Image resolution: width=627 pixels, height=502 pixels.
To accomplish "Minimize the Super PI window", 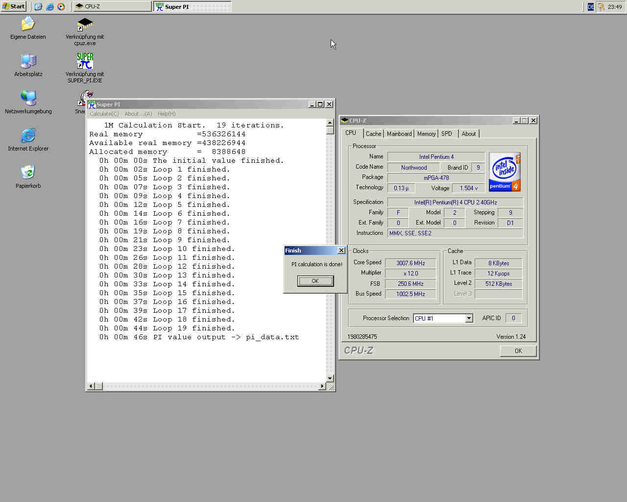I will pos(312,104).
